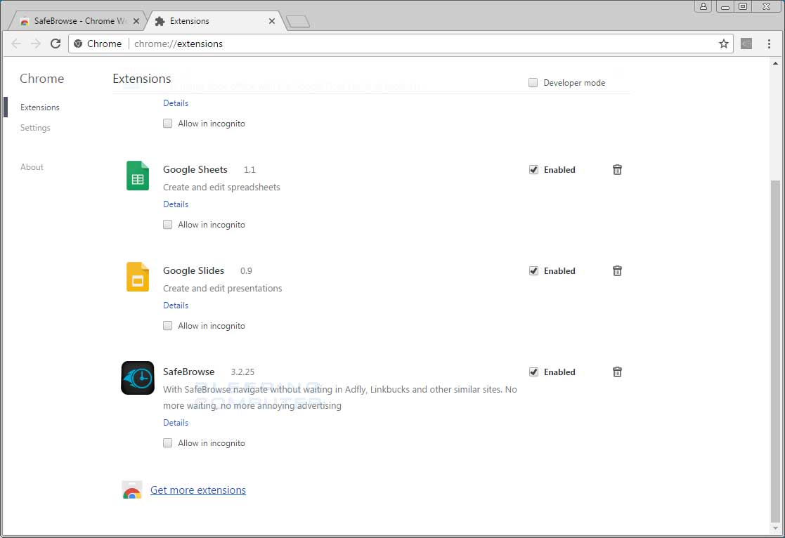Screen dimensions: 785x538
Task: Click the user profile icon in title bar
Action: (x=703, y=6)
